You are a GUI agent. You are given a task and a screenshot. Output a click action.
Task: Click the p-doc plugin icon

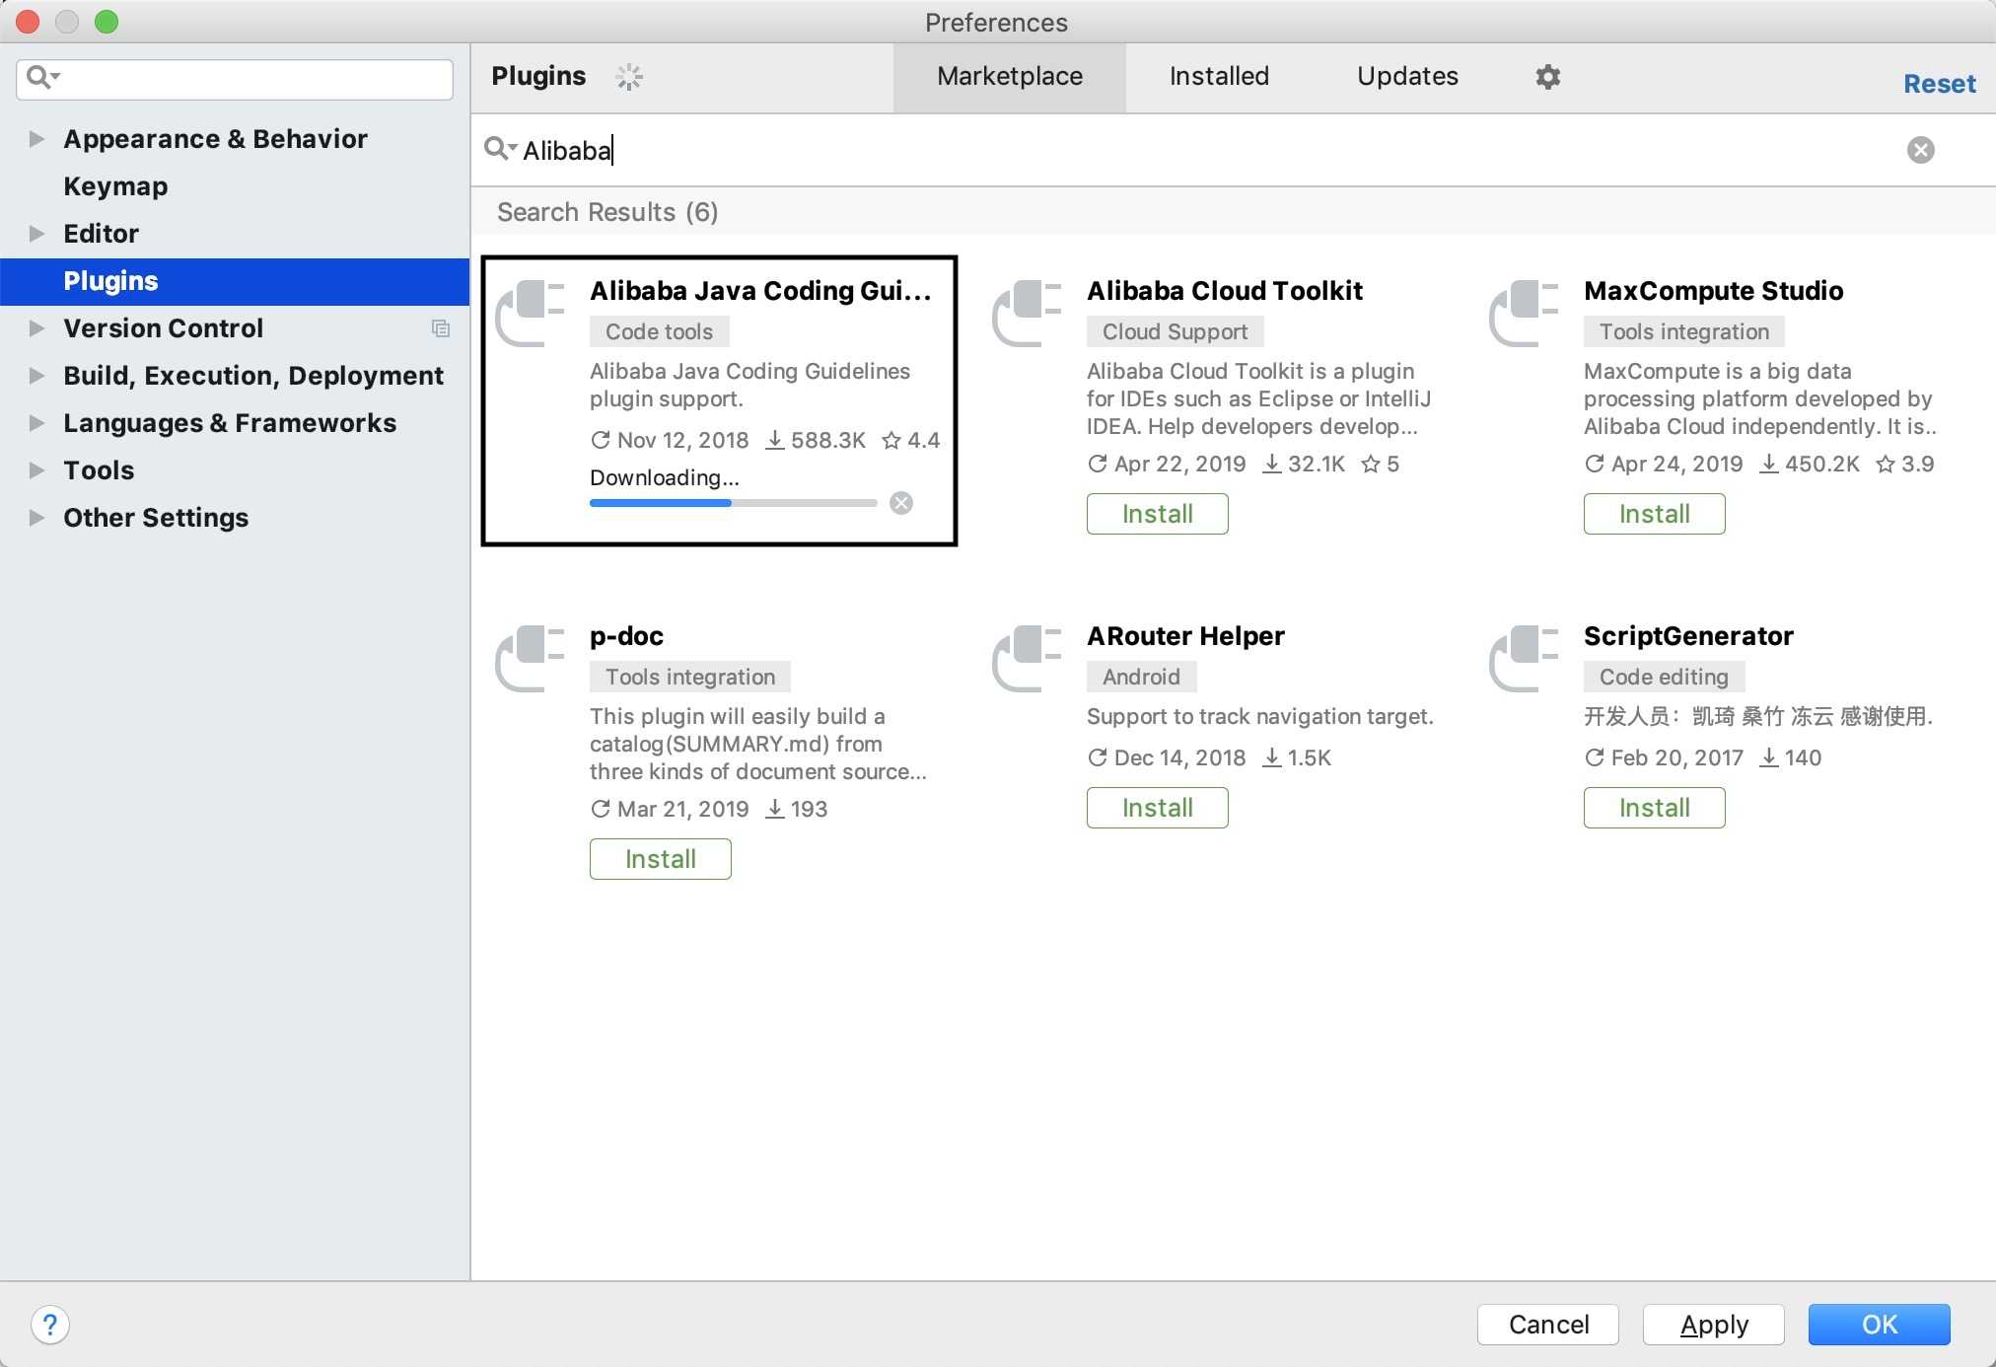[531, 659]
